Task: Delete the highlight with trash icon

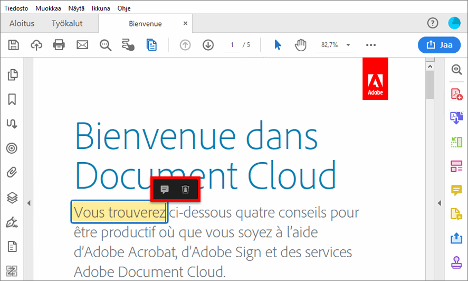Action: click(x=185, y=189)
